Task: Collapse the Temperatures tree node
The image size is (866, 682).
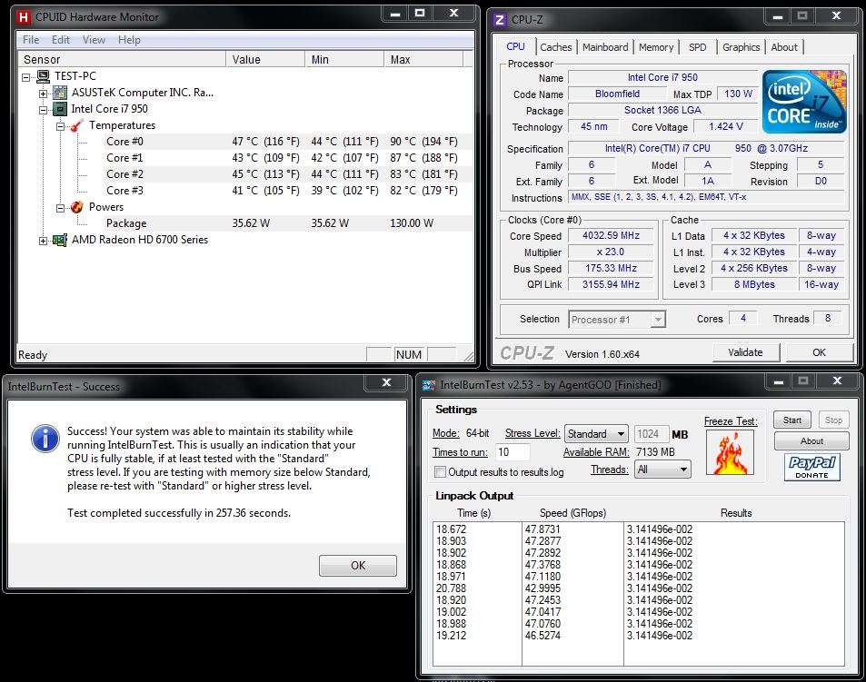Action: (60, 126)
